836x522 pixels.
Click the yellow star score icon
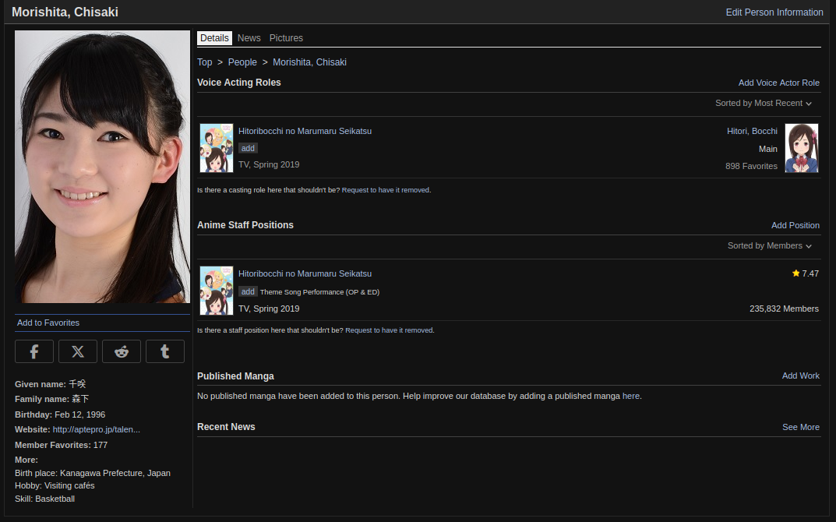coord(796,273)
